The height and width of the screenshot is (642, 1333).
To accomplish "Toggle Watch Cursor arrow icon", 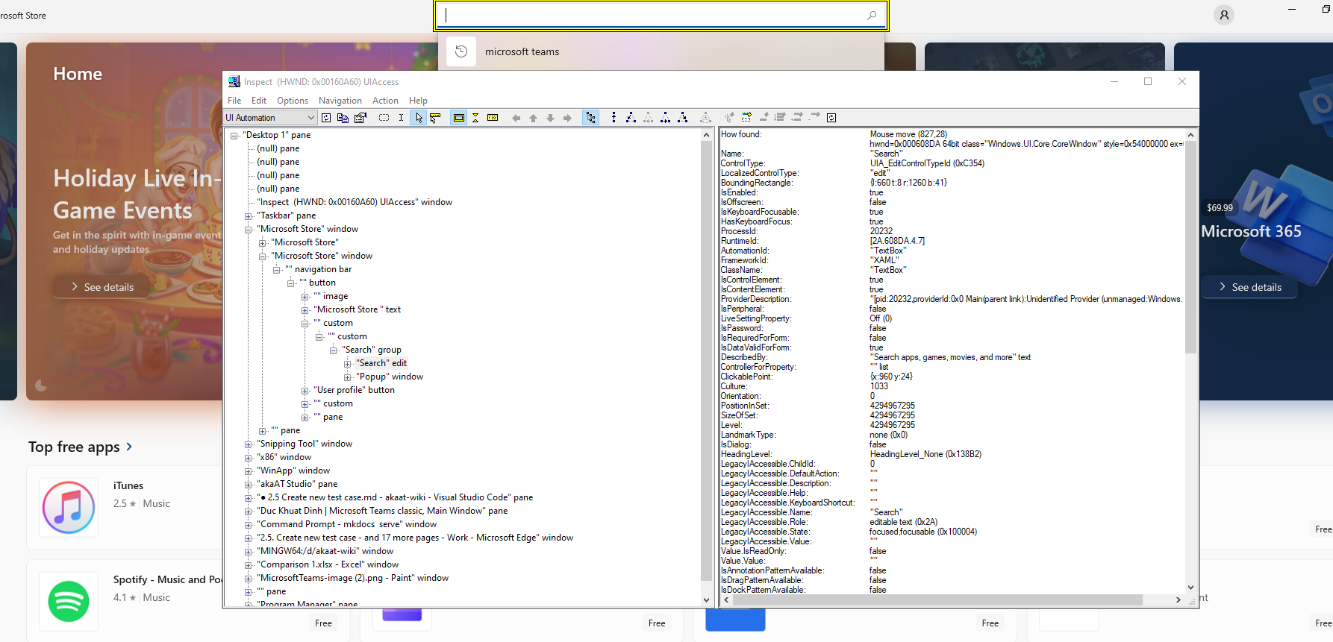I will tap(419, 118).
